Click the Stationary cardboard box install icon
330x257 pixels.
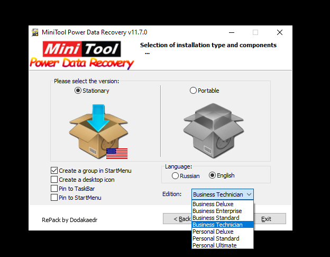(98, 131)
